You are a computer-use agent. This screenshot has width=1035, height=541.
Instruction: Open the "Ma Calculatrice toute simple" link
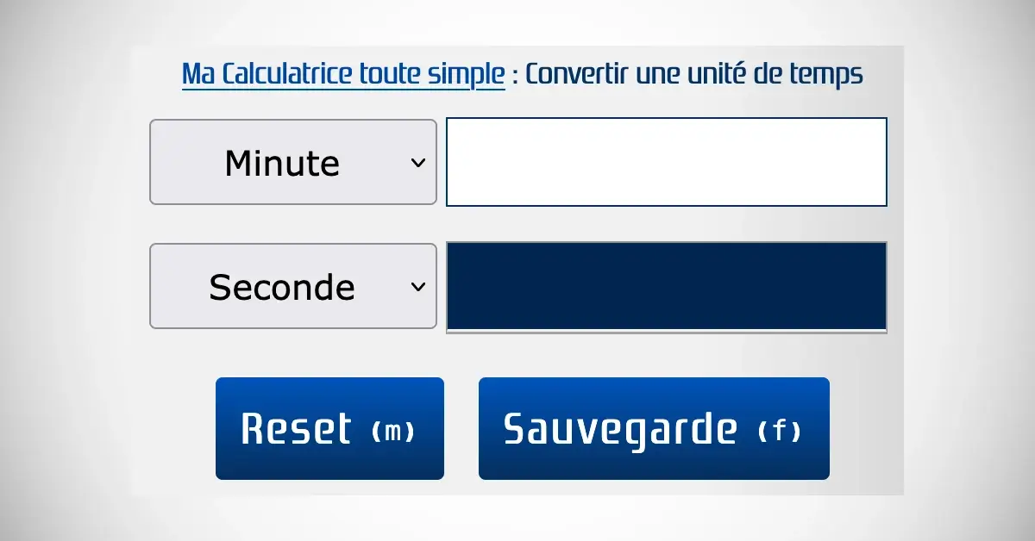pos(342,75)
